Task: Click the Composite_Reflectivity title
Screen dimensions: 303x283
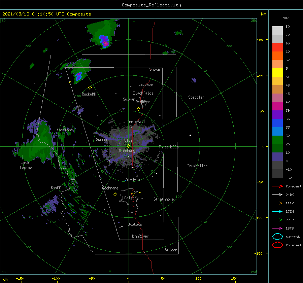Action: [151, 5]
